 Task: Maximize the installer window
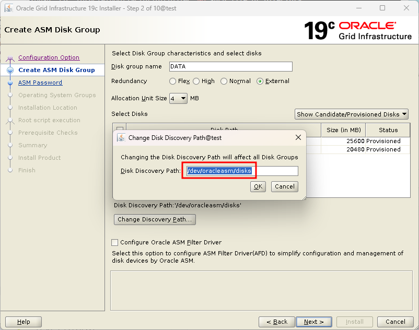click(x=382, y=8)
